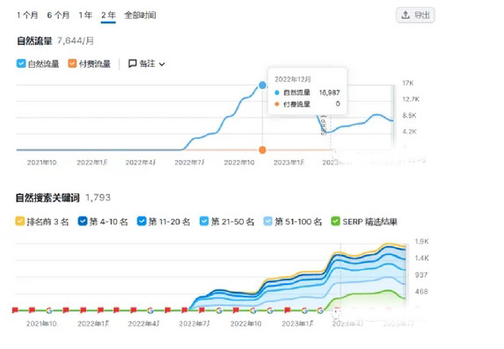
Task: Open the 备注 notes dropdown
Action: click(147, 63)
